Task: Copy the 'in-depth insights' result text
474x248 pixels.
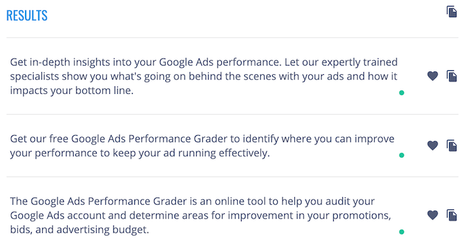Action: [452, 76]
